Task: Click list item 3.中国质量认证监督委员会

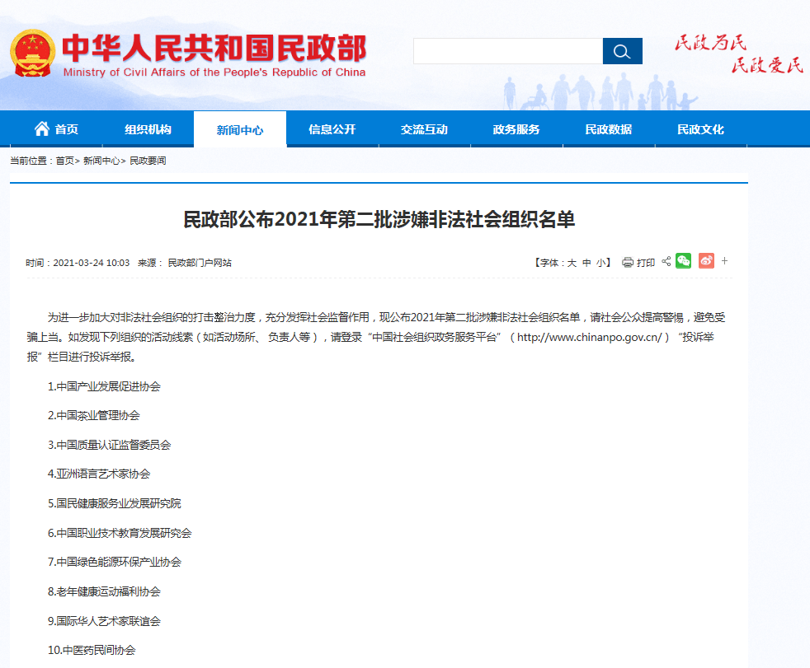Action: (x=109, y=445)
